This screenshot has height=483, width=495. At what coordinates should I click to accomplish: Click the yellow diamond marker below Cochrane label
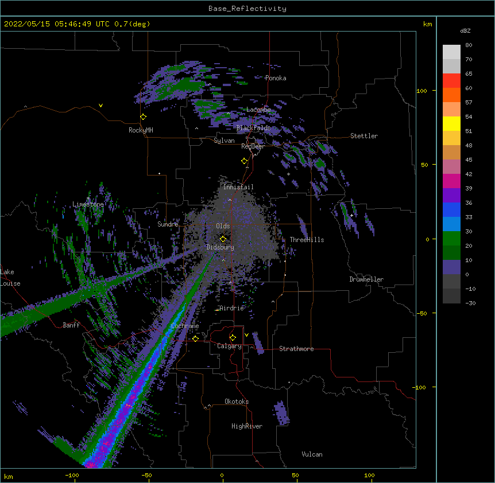(195, 338)
